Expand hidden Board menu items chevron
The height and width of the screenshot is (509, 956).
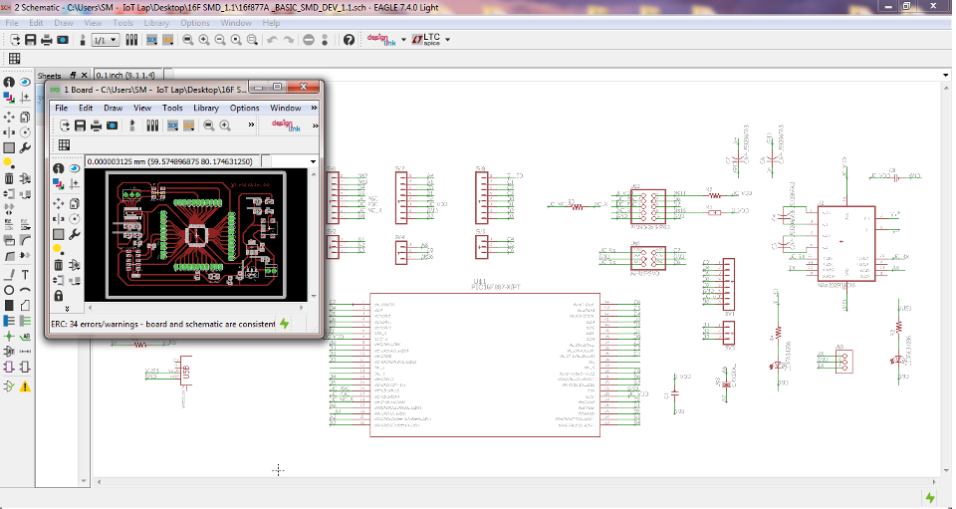point(314,108)
